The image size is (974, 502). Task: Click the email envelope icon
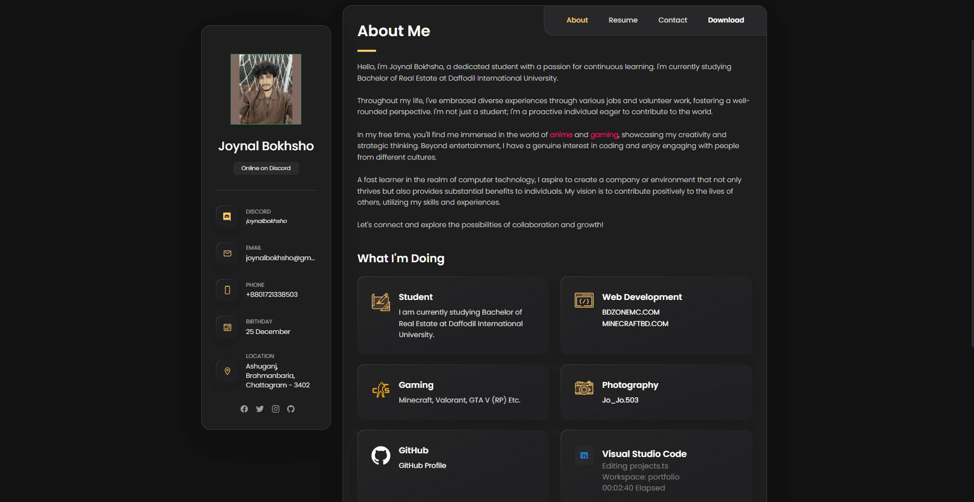tap(227, 253)
